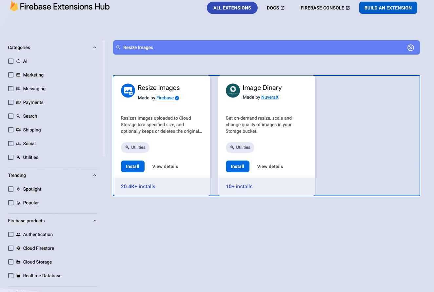Toggle the Cloud Firestore checkbox
This screenshot has height=292, width=434.
point(11,248)
